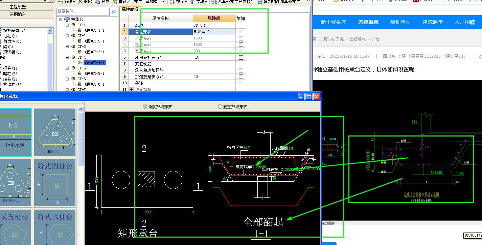Image resolution: width=482 pixels, height=245 pixels.
Task: Click the gear icon beside CT-5
Action: 73,68
